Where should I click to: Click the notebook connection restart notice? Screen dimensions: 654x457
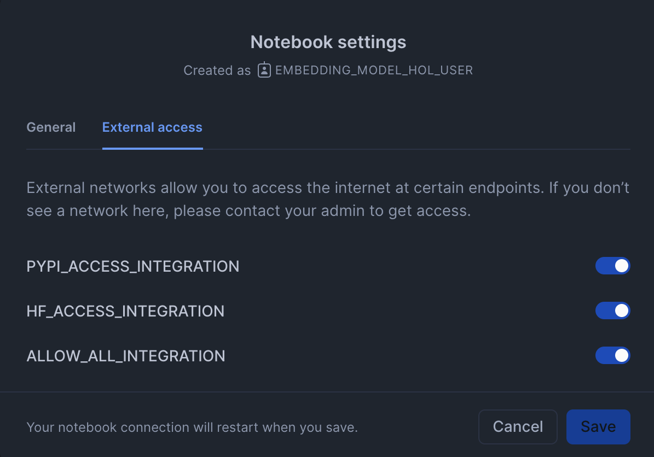tap(192, 427)
